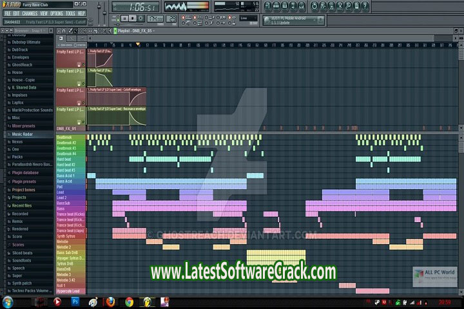Select the Slice tool in Playlist toolbar
Screen dimensions: 464x309
pyautogui.click(x=95, y=31)
